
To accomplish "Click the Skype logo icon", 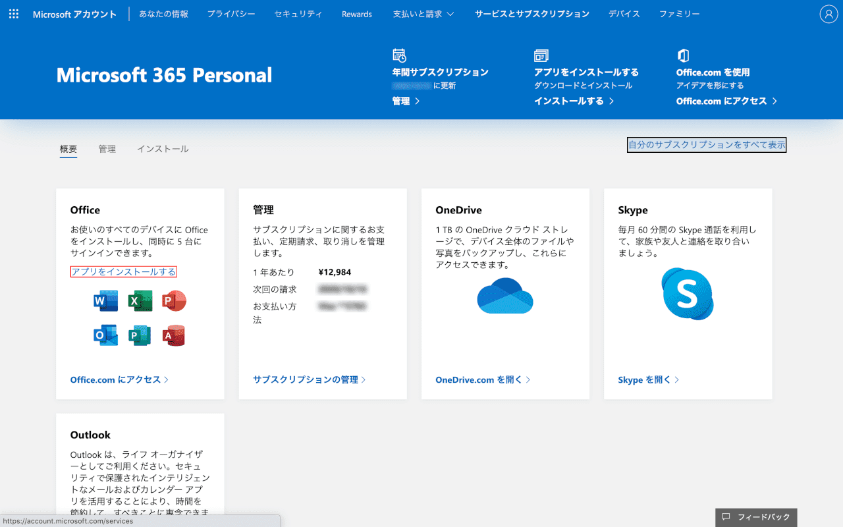I will click(x=688, y=294).
